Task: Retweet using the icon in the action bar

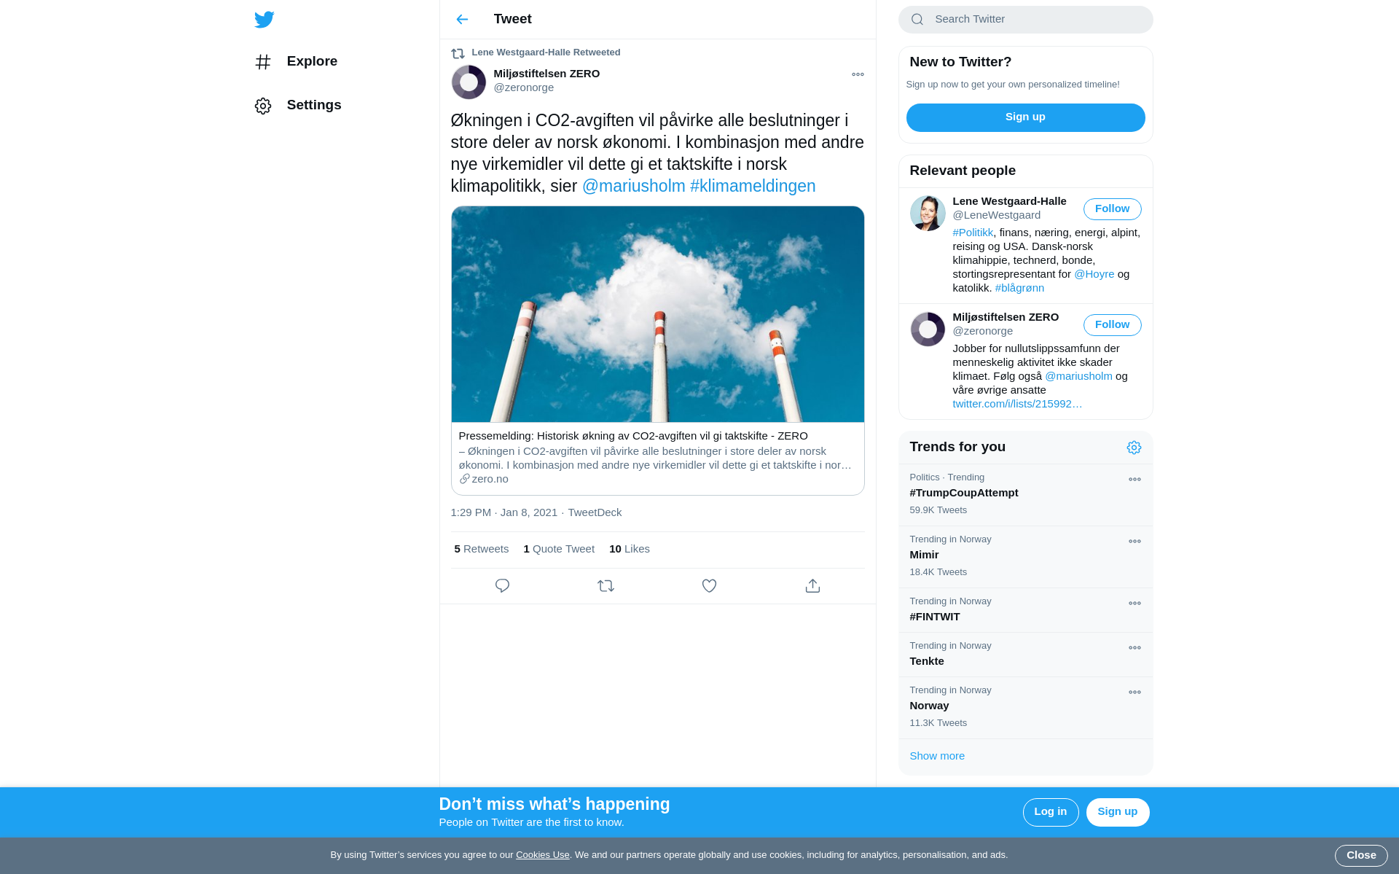Action: click(606, 586)
